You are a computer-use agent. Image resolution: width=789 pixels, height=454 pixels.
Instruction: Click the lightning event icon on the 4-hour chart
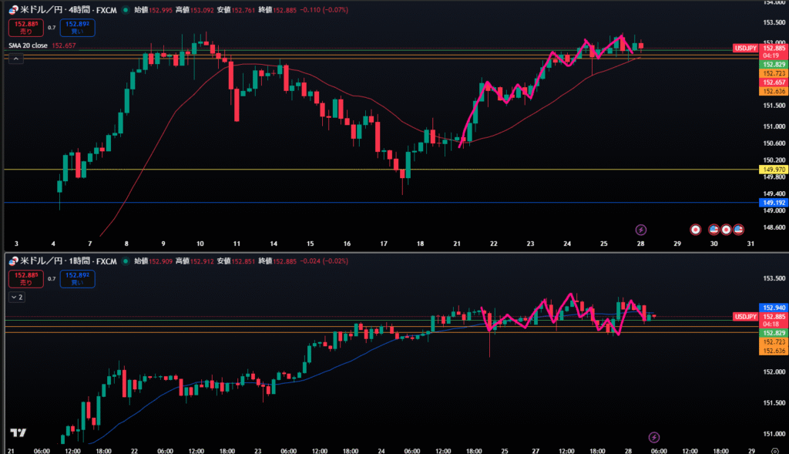(640, 230)
